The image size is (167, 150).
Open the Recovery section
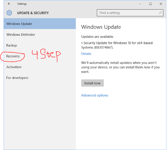pyautogui.click(x=40, y=56)
